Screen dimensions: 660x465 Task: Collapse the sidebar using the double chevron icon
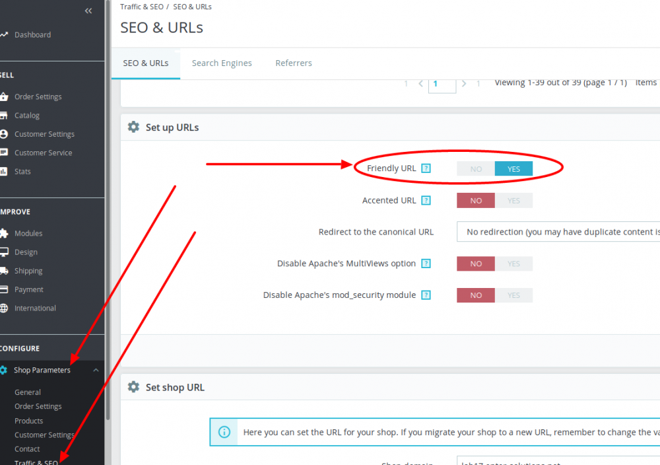(88, 11)
